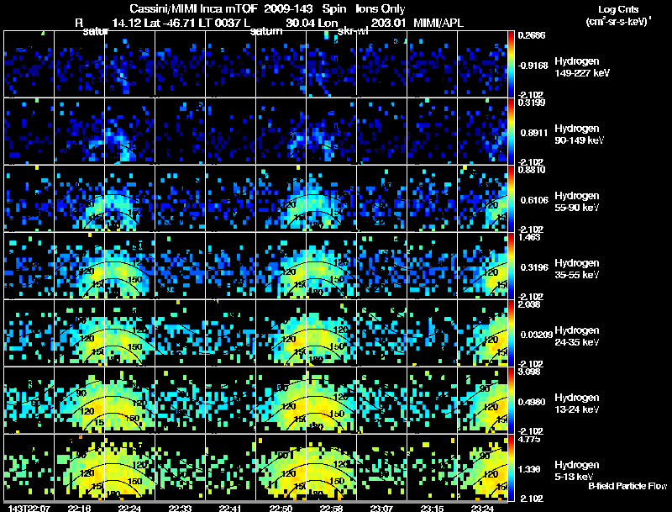
Task: Click the 'Ions Only' title text
Action: 381,8
